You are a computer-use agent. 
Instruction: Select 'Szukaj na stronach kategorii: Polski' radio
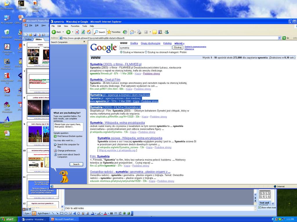146,52
